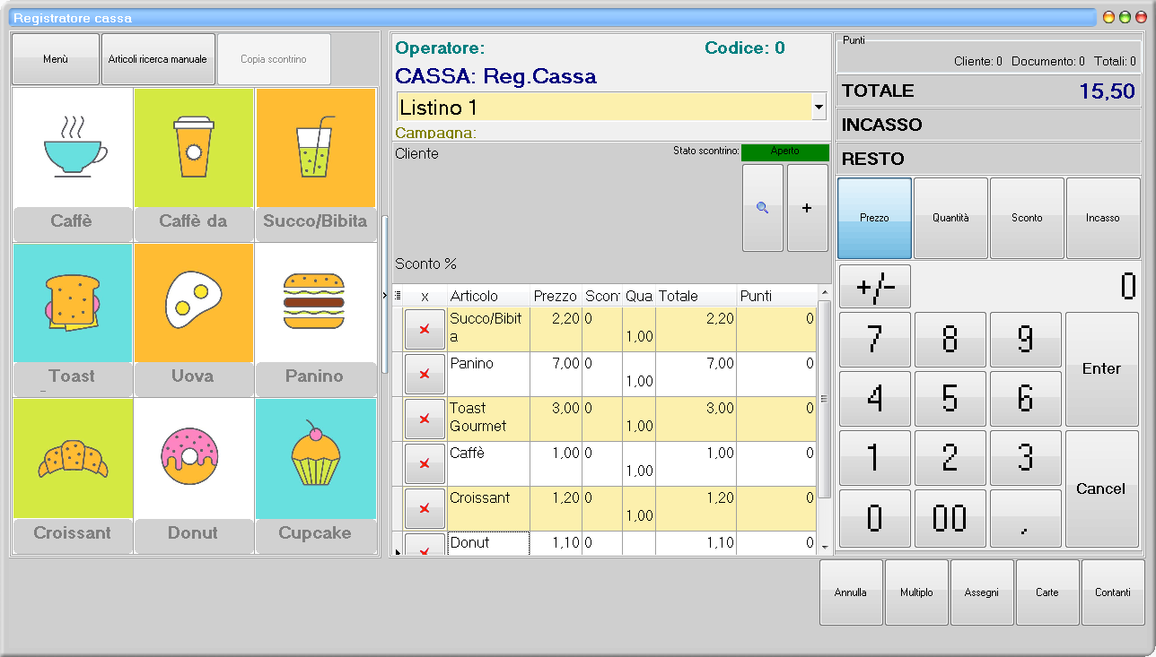Click the magnifier customer search icon
The height and width of the screenshot is (657, 1156).
763,208
